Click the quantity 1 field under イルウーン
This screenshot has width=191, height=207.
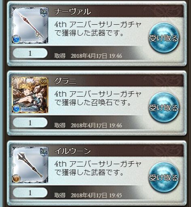point(30,192)
